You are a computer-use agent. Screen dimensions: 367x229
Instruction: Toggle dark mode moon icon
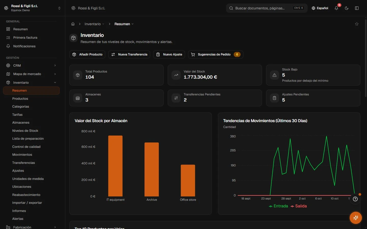347,8
